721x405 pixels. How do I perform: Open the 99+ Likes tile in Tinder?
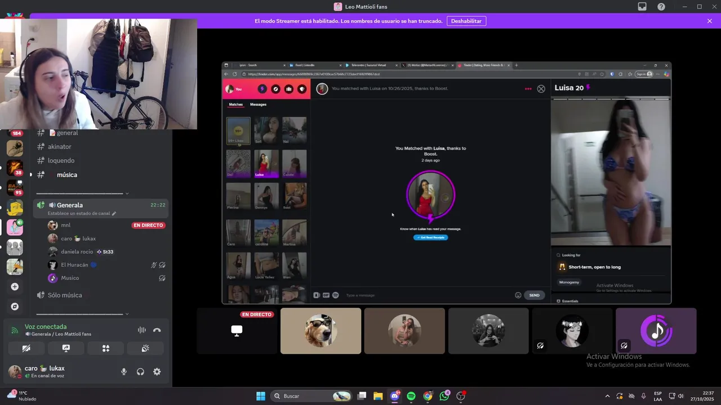point(238,131)
